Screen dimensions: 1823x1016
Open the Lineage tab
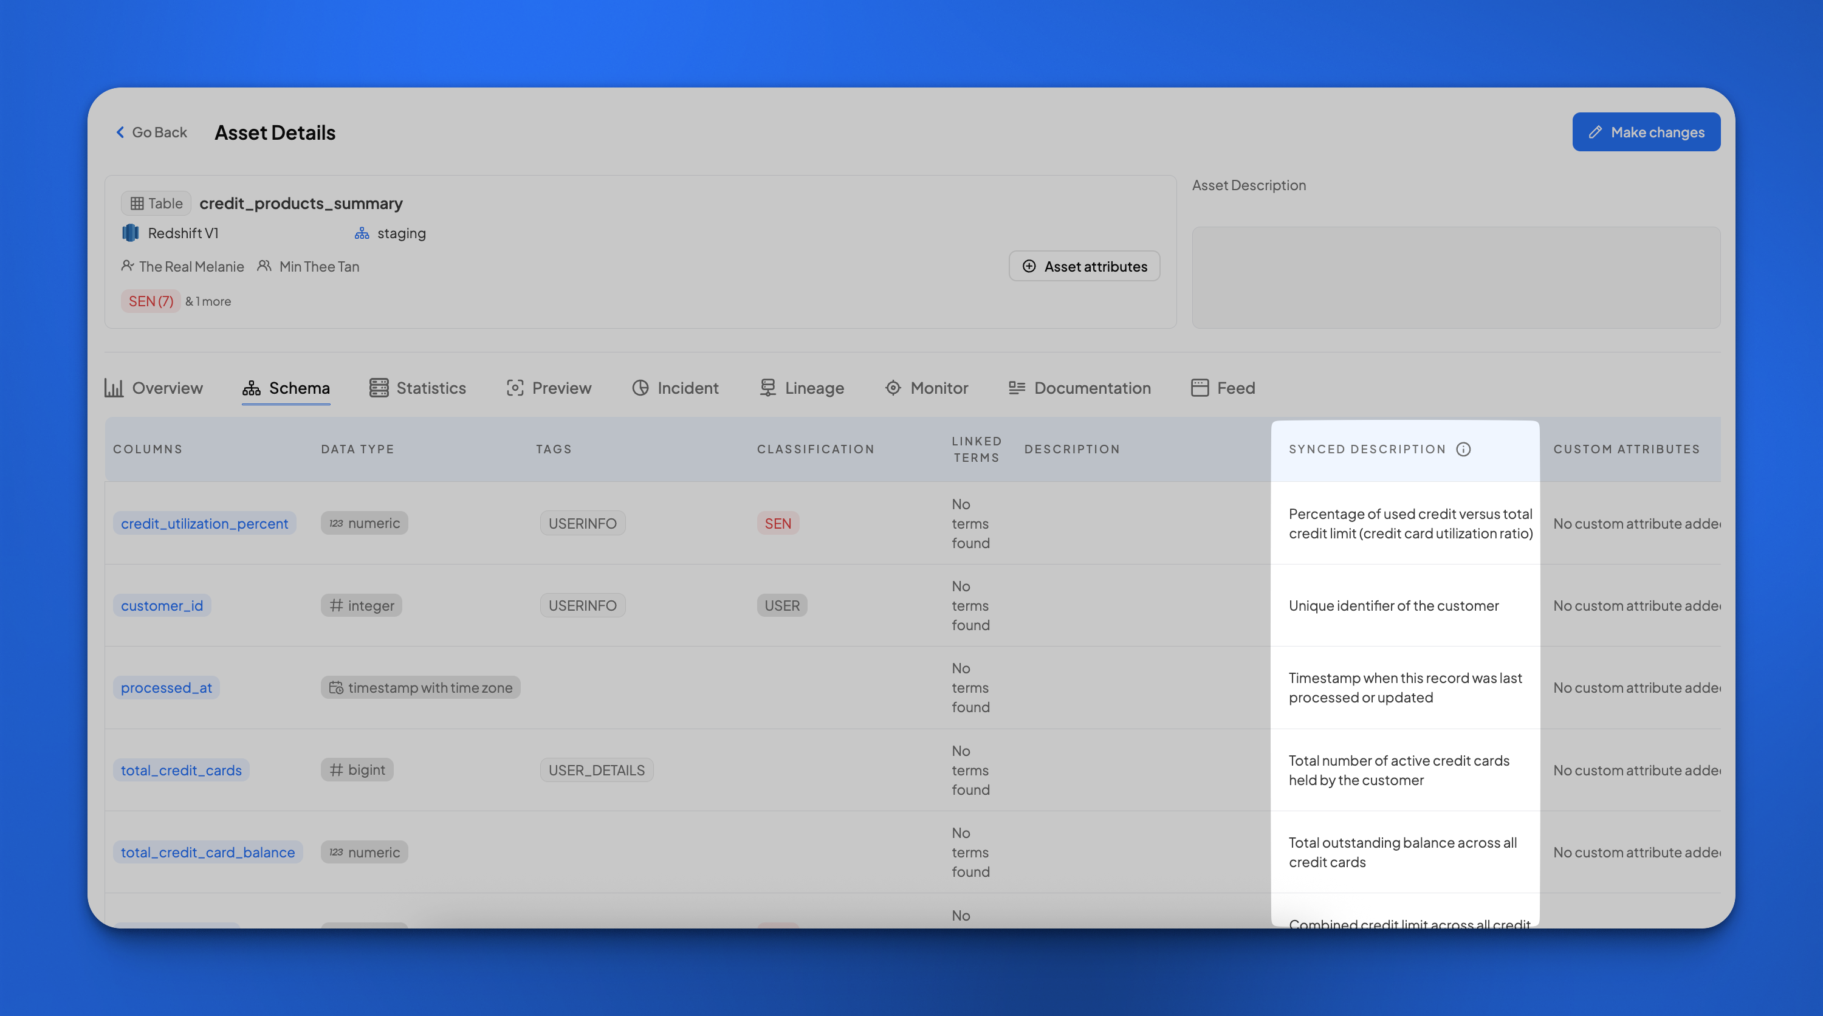[802, 388]
